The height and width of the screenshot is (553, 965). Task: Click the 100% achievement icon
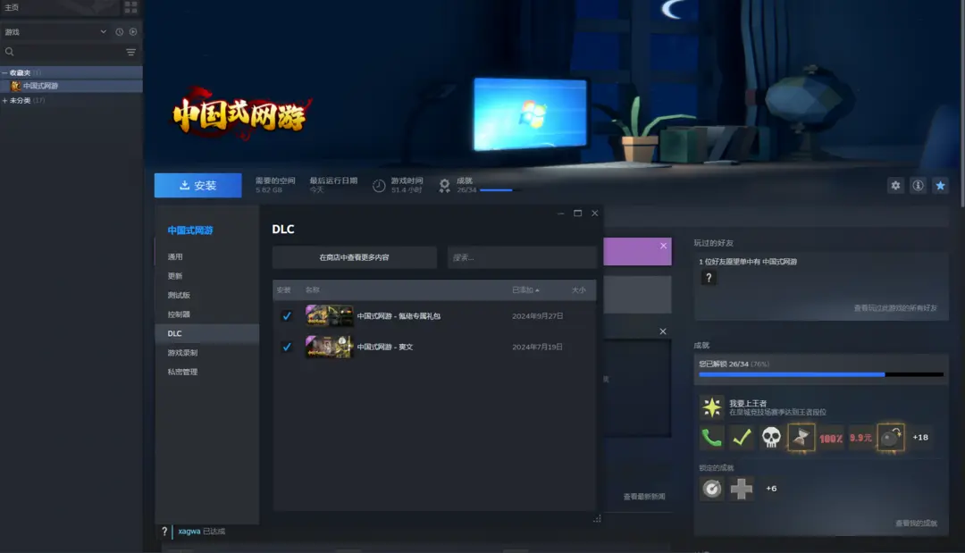click(x=831, y=438)
